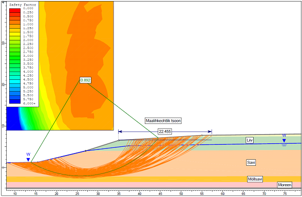Image resolution: width=302 pixels, height=197 pixels.
Task: Click the 22.455 dimension value label
Action: tap(165, 132)
